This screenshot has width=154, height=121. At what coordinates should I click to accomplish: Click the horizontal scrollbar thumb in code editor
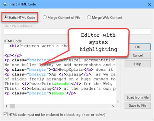(12, 106)
